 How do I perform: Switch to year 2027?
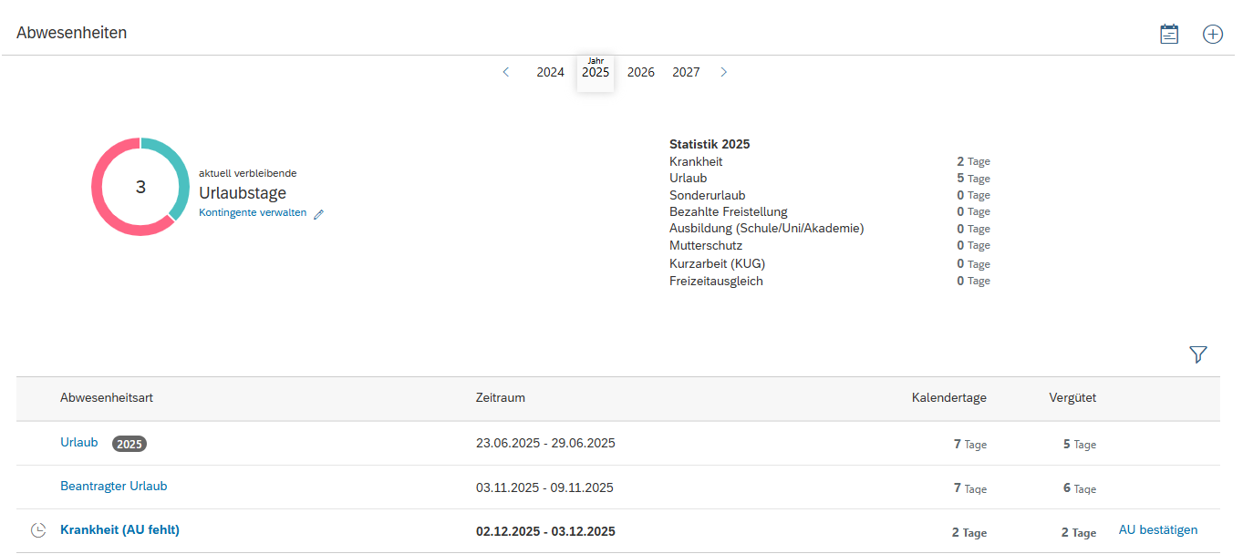tap(686, 72)
